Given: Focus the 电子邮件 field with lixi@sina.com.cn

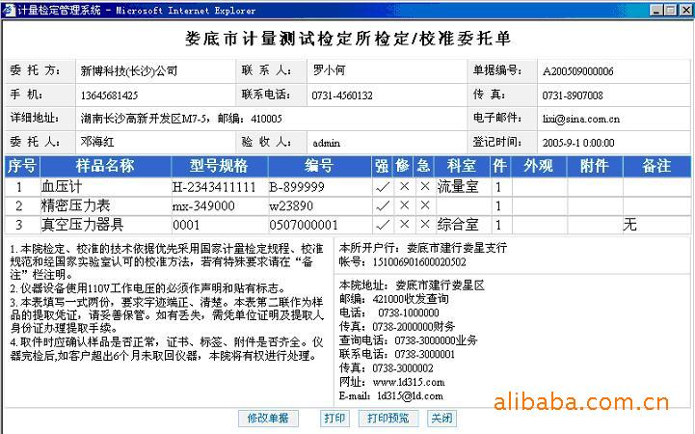Looking at the screenshot, I should (x=613, y=120).
